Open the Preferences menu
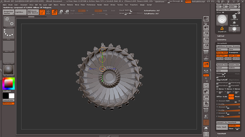 [x=91, y=5]
